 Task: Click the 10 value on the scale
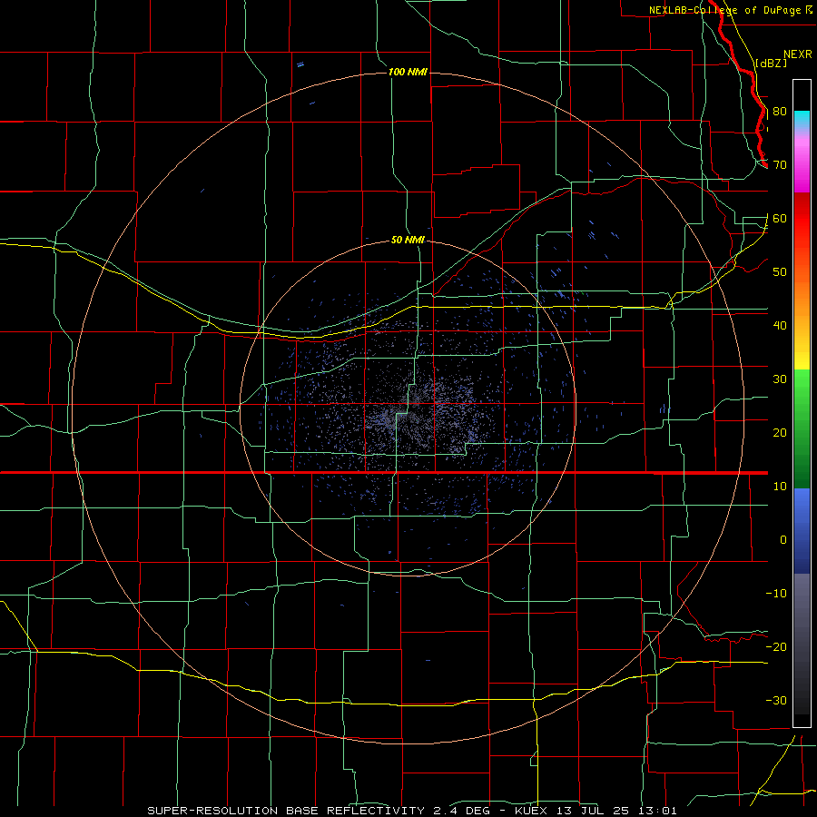pos(780,487)
